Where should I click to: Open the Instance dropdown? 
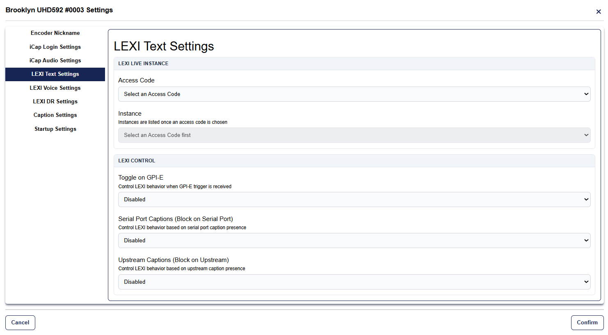pyautogui.click(x=354, y=135)
